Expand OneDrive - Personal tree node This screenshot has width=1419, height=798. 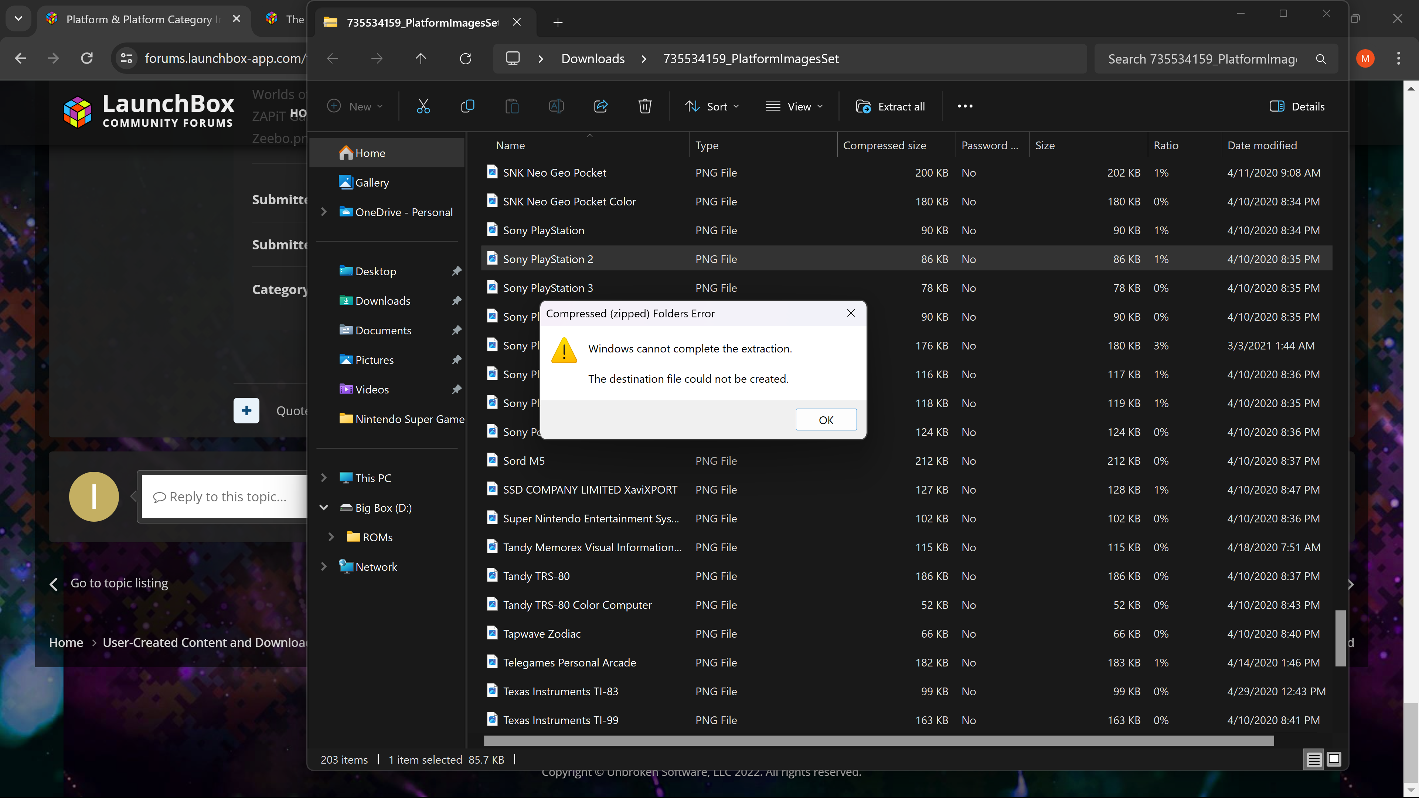click(x=324, y=212)
